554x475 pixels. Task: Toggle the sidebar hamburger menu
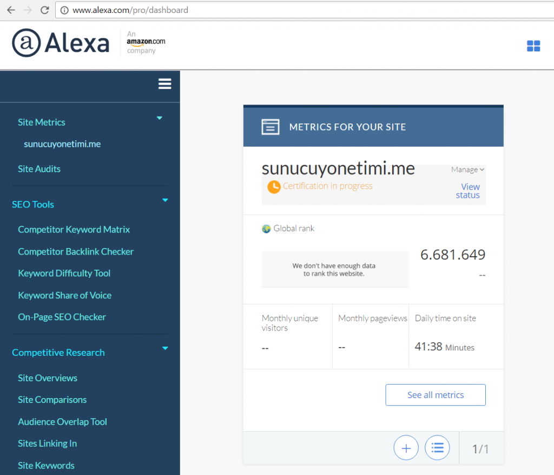pos(164,84)
